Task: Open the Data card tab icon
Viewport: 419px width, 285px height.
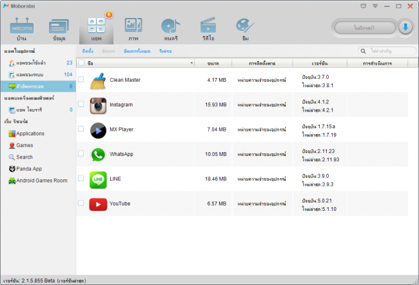Action: (59, 26)
